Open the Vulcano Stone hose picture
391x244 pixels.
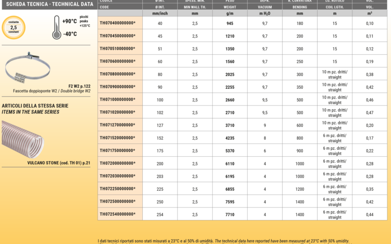point(28,138)
